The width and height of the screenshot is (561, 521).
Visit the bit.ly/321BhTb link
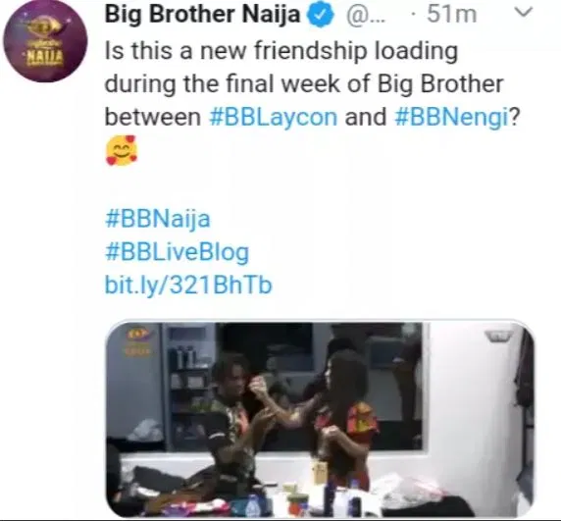click(188, 285)
